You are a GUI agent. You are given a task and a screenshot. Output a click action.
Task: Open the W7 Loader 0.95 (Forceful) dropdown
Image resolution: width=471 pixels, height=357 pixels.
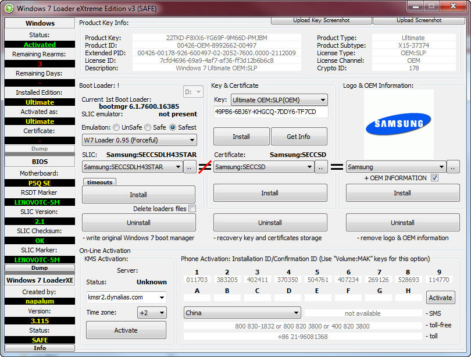click(x=139, y=140)
